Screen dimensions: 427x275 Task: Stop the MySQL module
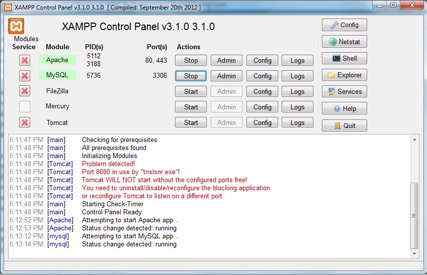point(191,76)
